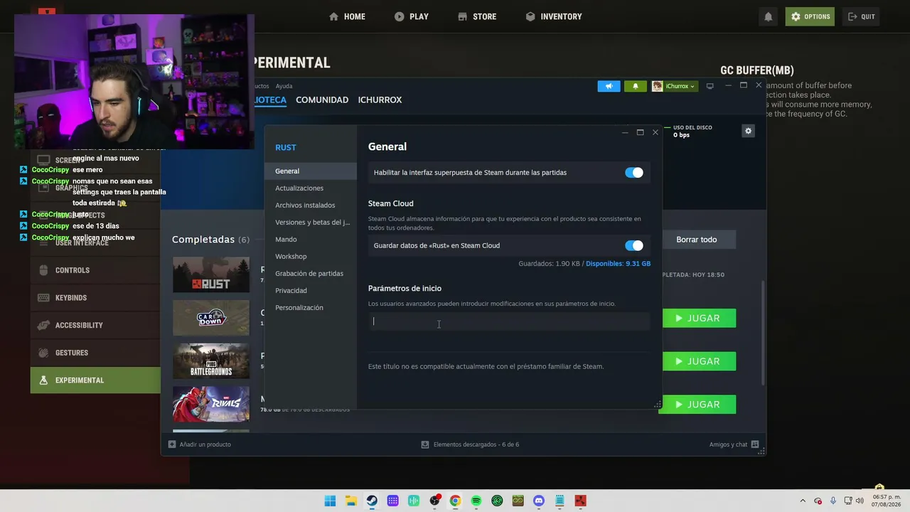This screenshot has height=512, width=910.
Task: Click the microphone icon in system tray
Action: coord(833,501)
